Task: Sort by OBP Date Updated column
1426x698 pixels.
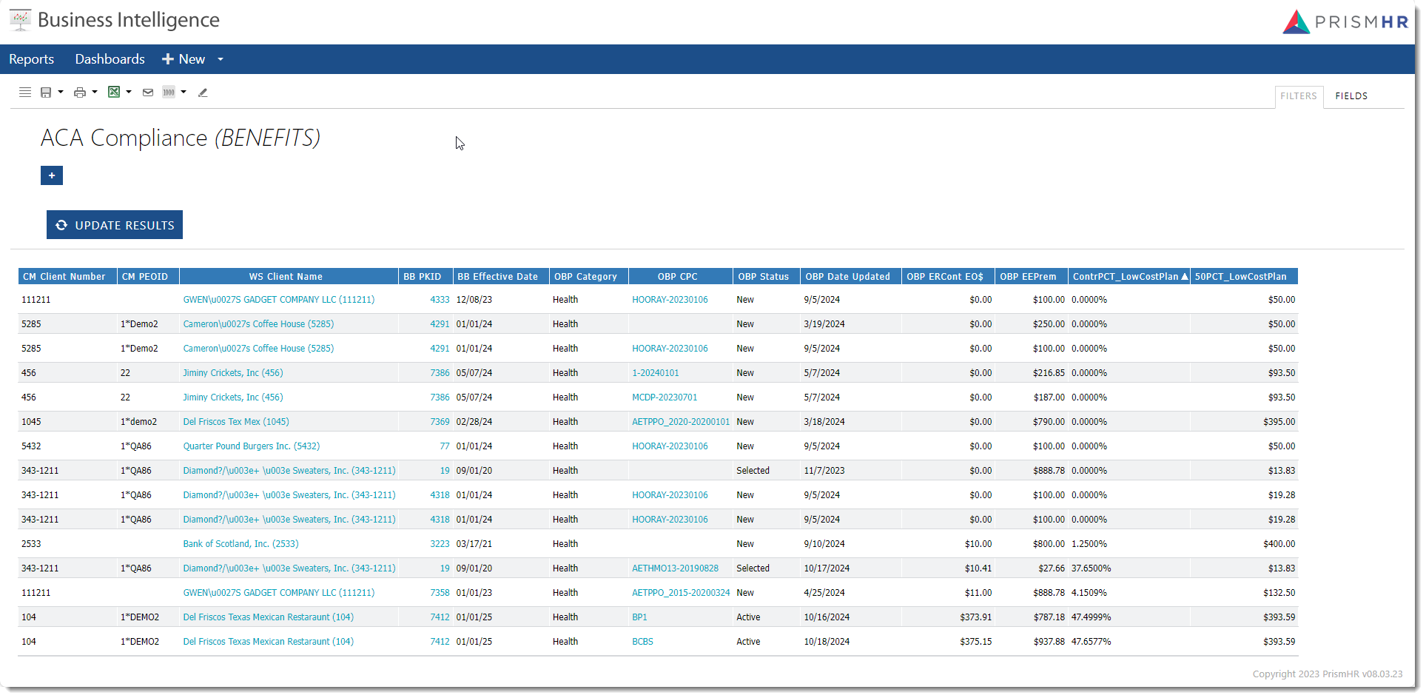Action: coord(851,277)
